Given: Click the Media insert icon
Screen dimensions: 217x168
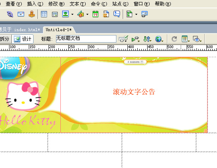Looking at the screenshot, I should 80,14.
